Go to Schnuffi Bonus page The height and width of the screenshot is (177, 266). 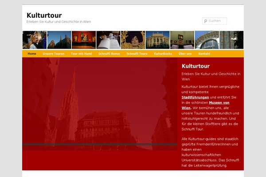[109, 54]
